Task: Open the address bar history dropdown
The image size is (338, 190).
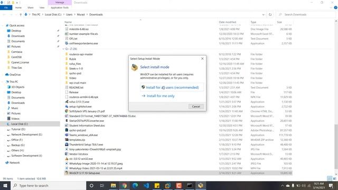Action: [263, 15]
